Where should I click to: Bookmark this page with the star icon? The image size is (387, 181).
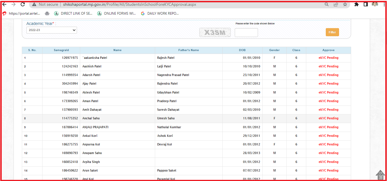[345, 5]
